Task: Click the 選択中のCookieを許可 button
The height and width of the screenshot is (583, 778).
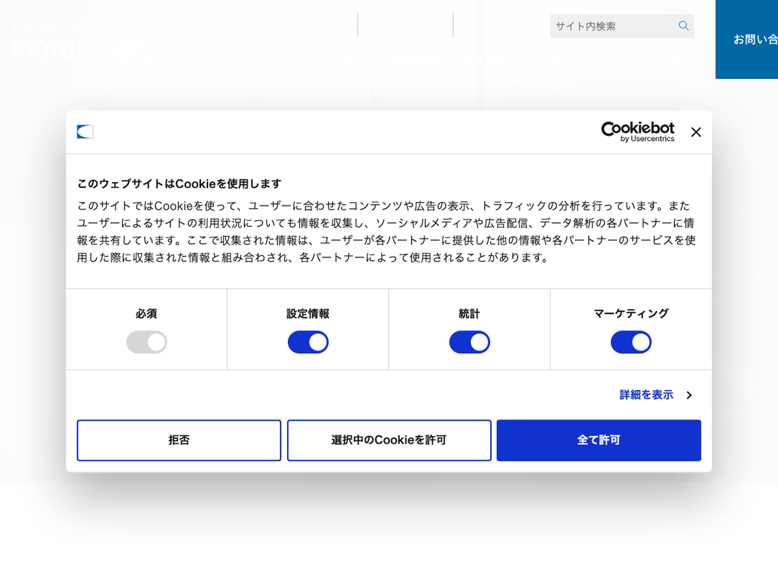Action: coord(389,440)
